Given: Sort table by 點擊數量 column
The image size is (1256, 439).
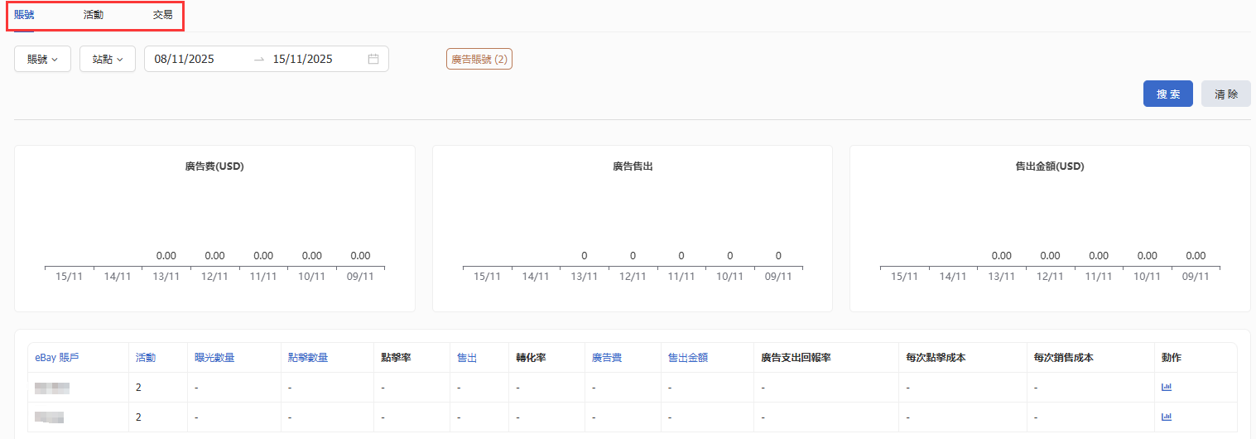Looking at the screenshot, I should 308,358.
